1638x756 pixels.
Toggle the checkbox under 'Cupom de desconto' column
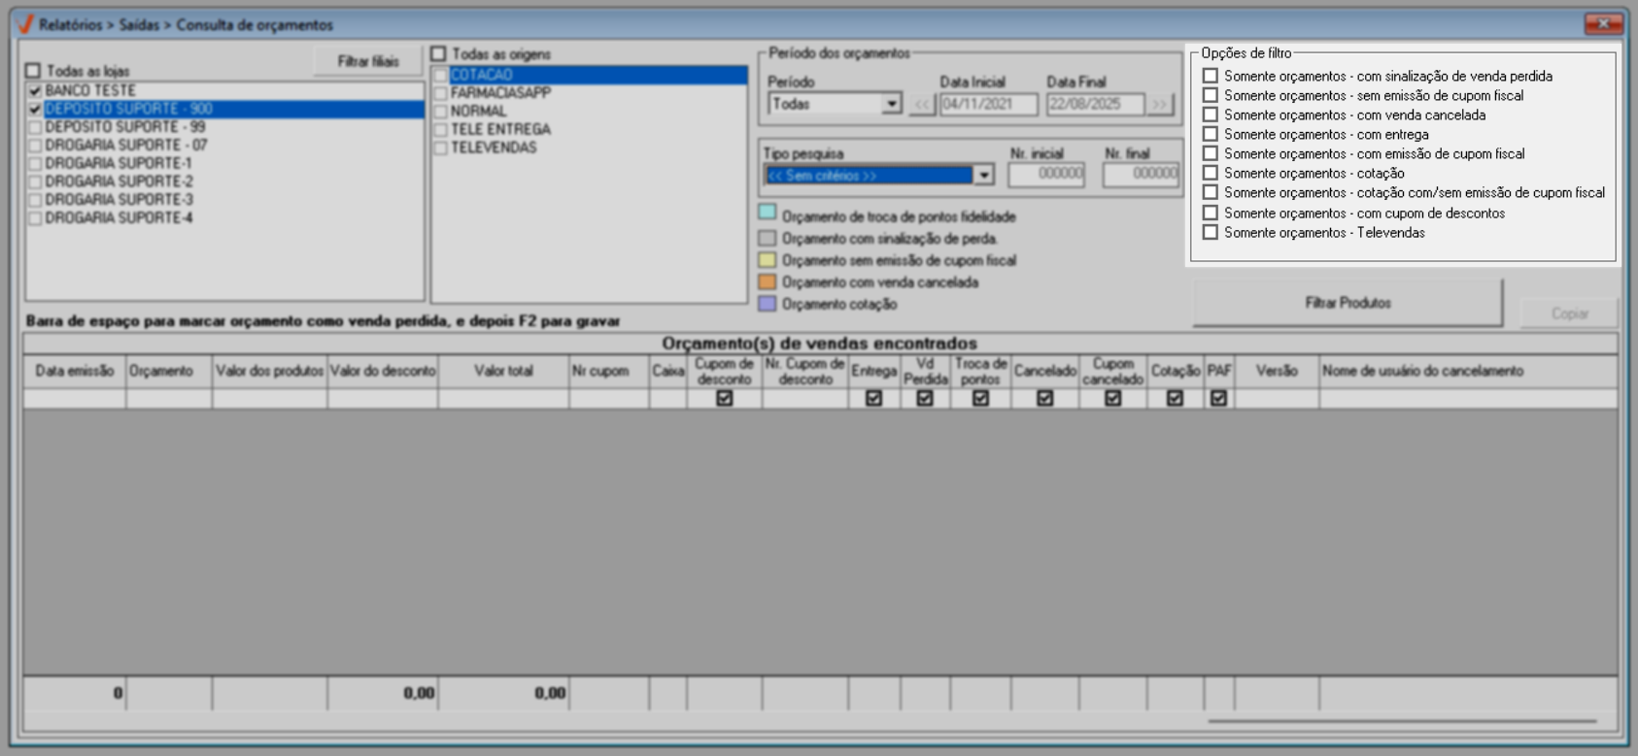[725, 398]
